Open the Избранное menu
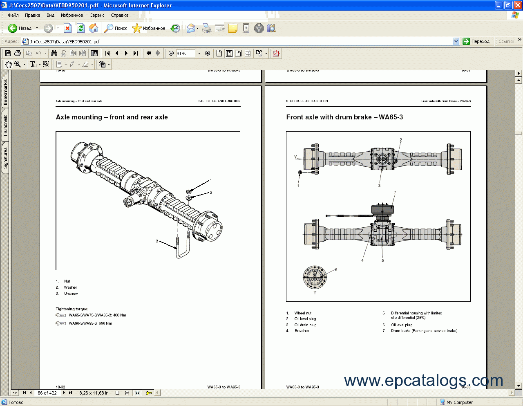This screenshot has width=523, height=406. click(72, 15)
